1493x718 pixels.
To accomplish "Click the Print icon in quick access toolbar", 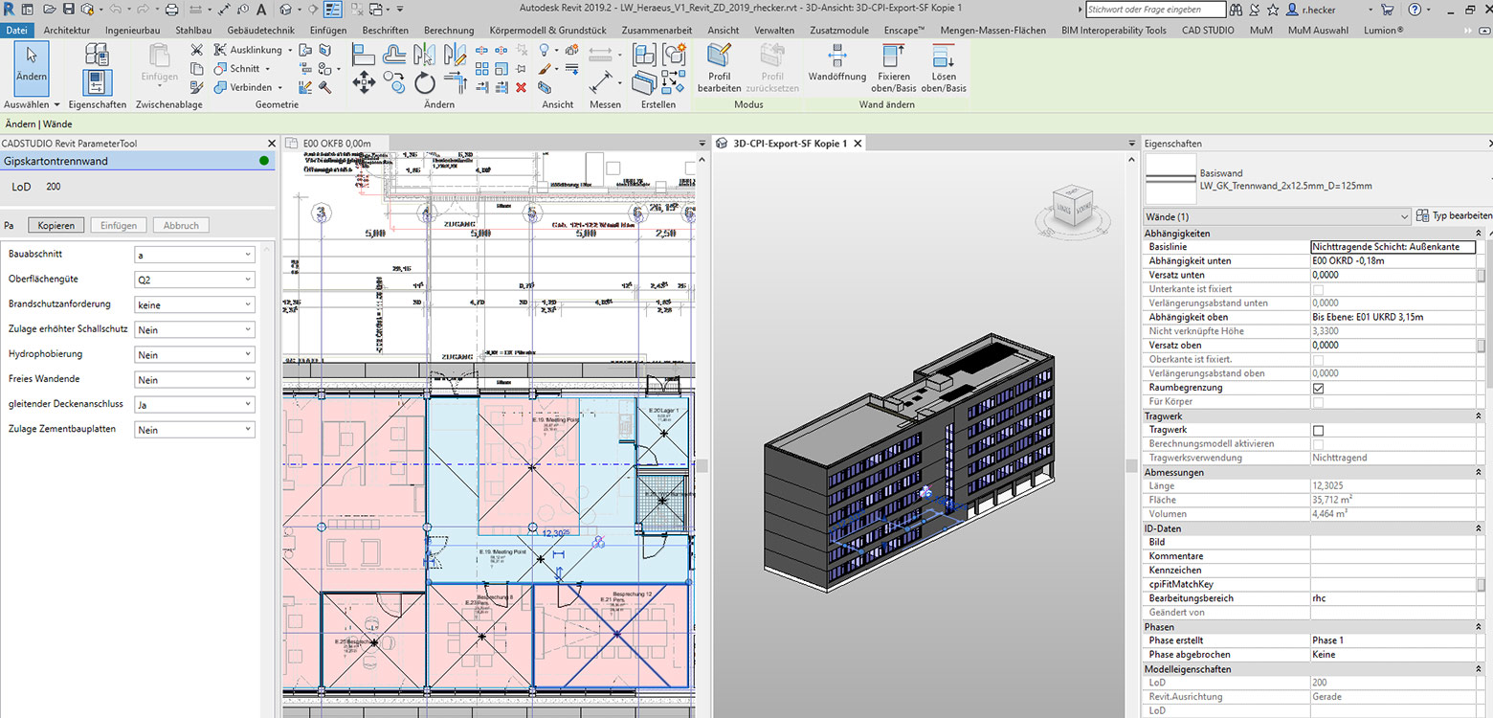I will [172, 10].
